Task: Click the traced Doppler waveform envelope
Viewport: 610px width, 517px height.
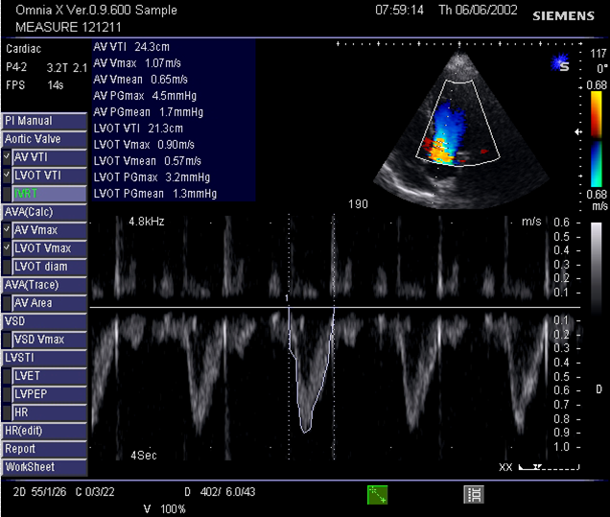Action: 311,369
